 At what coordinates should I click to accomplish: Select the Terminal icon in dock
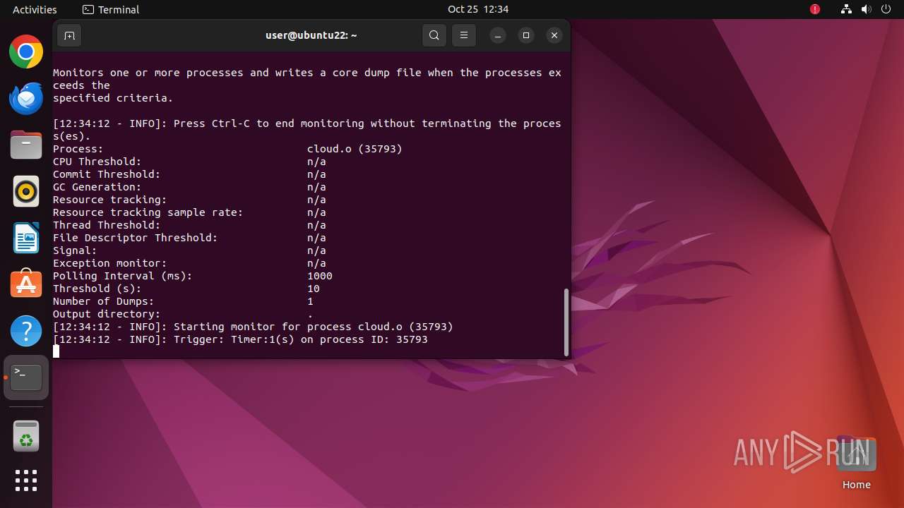[26, 377]
